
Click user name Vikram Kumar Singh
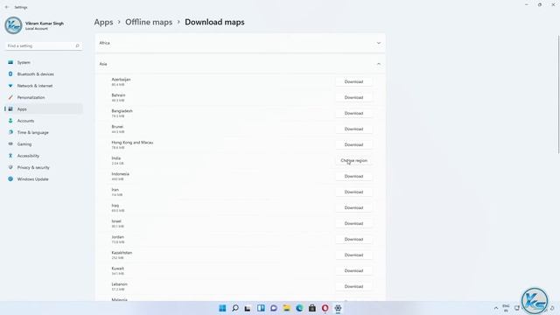click(45, 24)
